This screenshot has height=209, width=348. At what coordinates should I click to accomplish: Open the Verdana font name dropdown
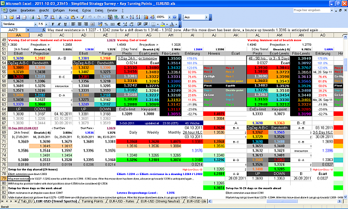(35, 24)
